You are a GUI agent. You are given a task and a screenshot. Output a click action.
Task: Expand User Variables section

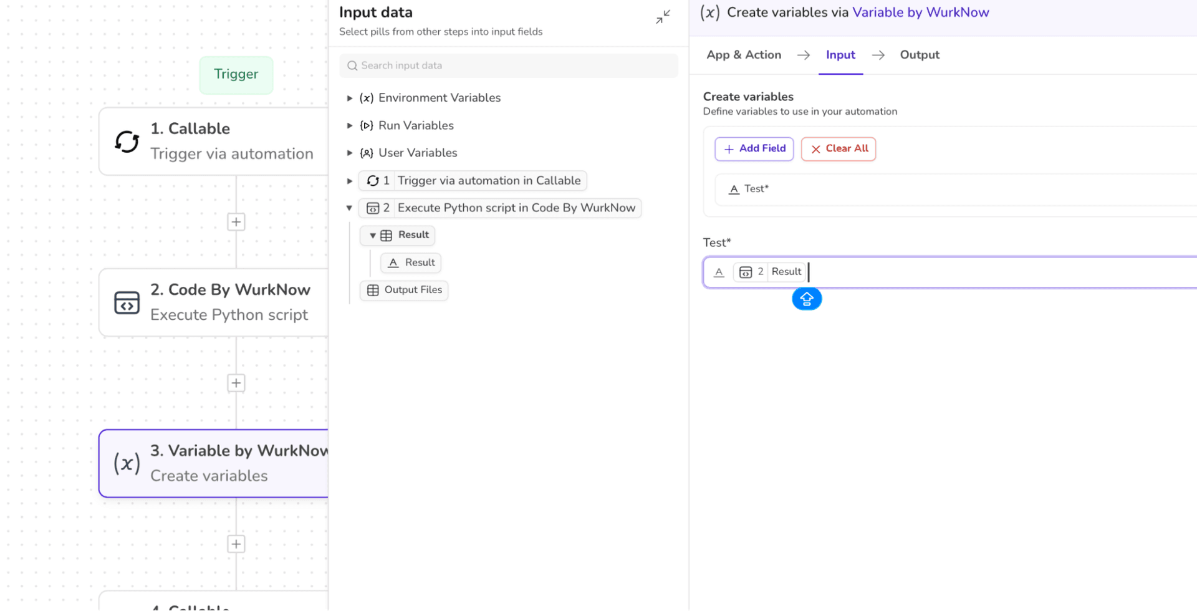[x=350, y=153]
